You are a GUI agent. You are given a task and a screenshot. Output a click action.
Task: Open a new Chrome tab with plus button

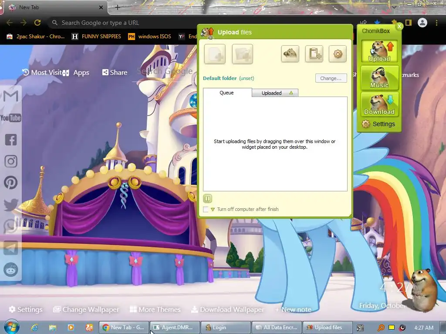118,7
